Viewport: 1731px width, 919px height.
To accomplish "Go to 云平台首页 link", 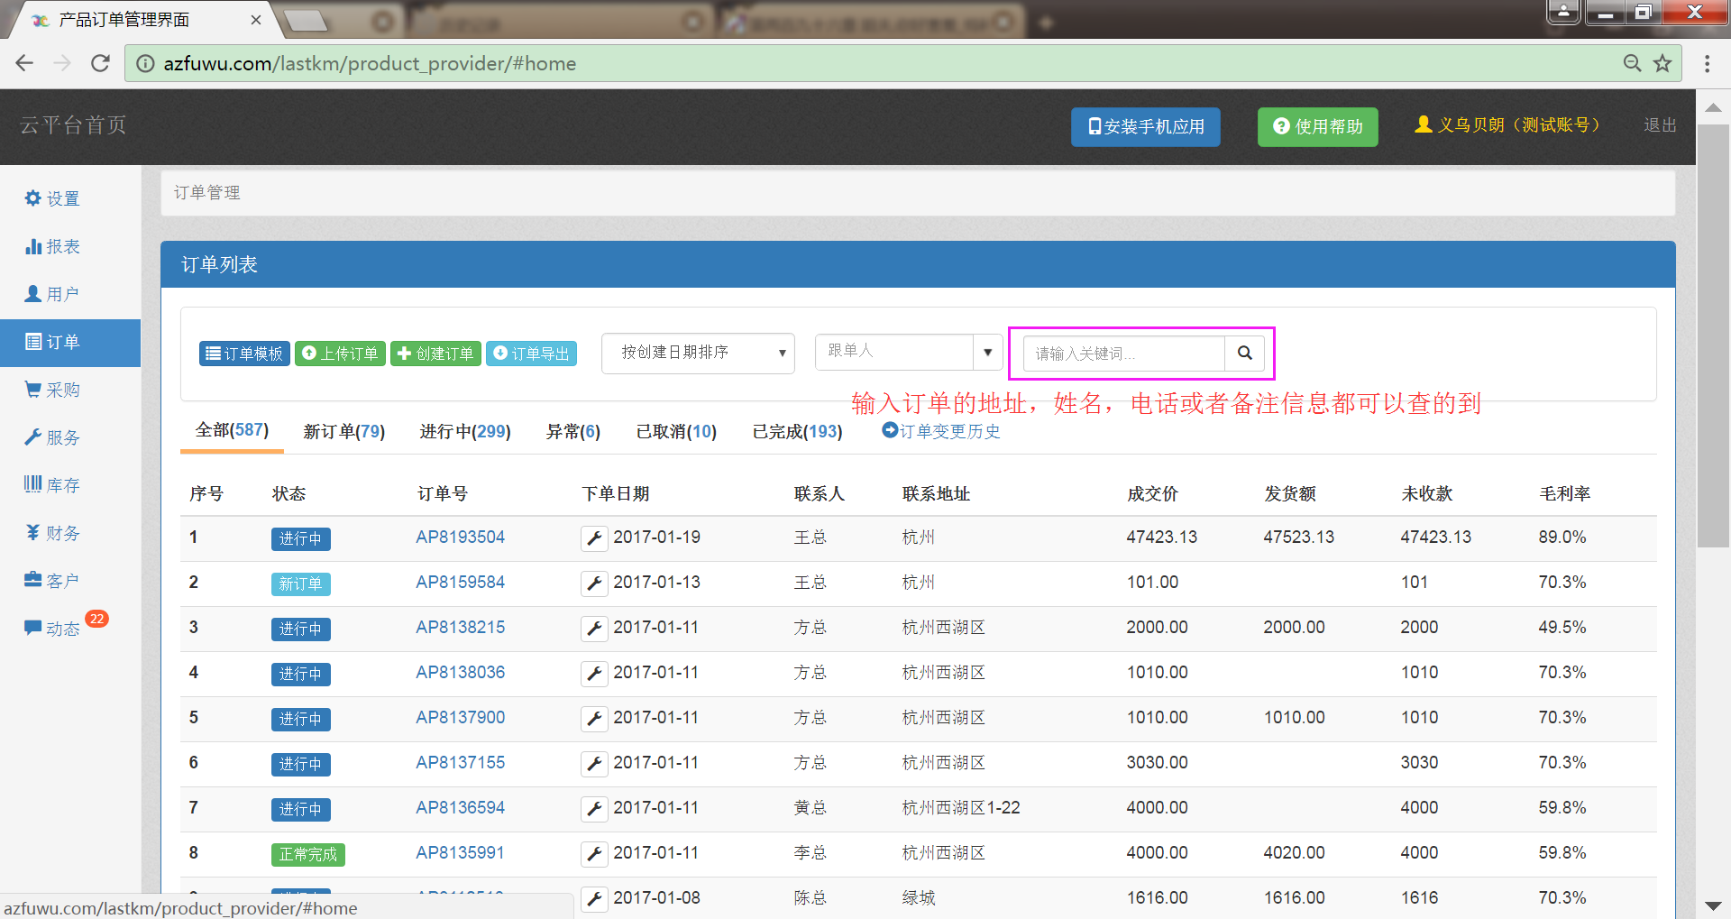I will pos(73,125).
